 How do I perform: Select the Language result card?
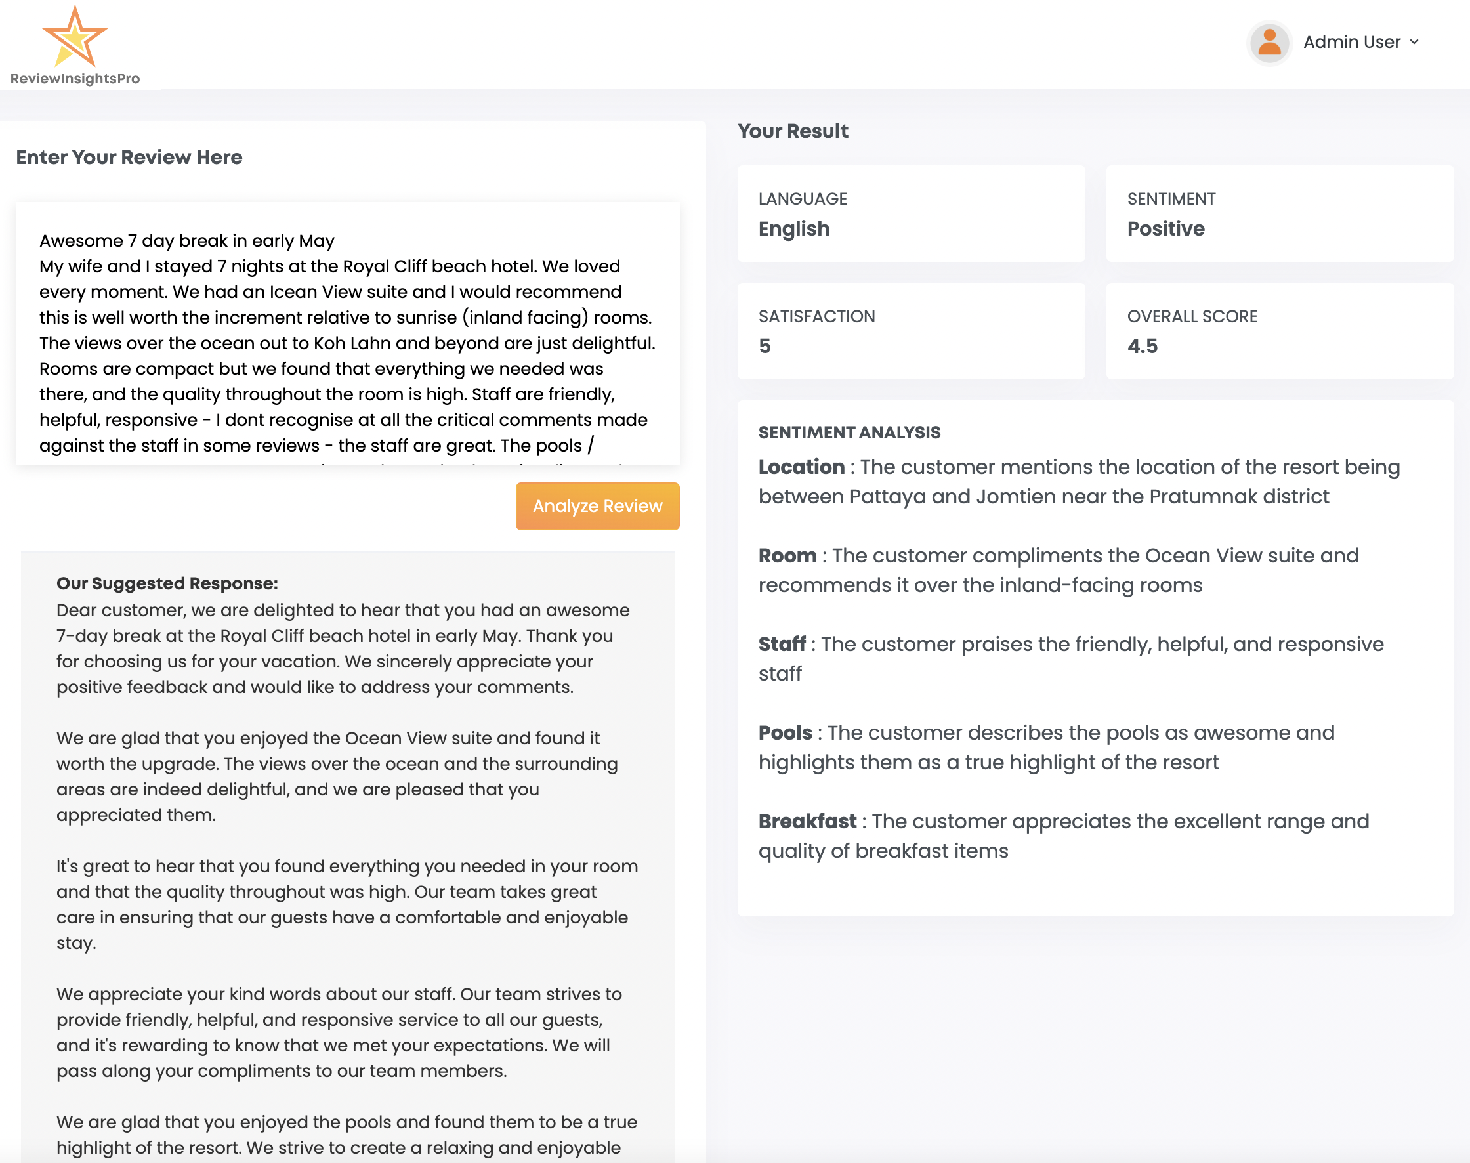coord(910,214)
